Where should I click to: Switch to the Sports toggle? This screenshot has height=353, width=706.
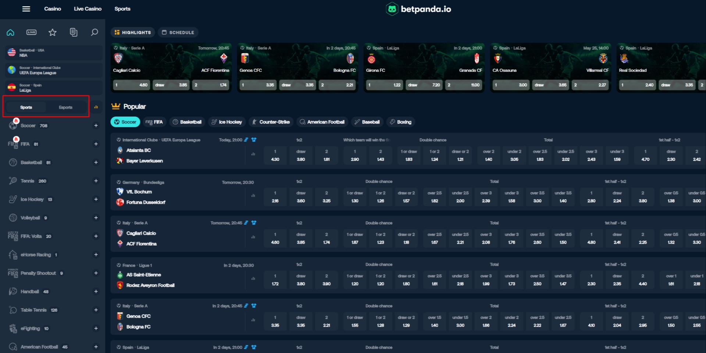[26, 107]
